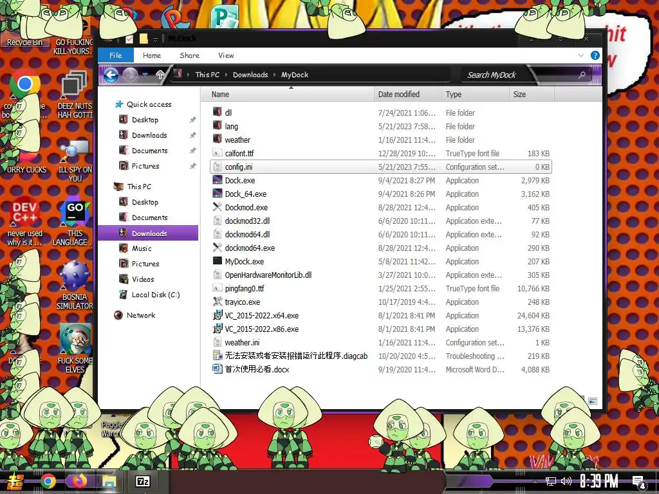
Task: Select the dockmod64.exe tools icon
Action: [x=218, y=248]
